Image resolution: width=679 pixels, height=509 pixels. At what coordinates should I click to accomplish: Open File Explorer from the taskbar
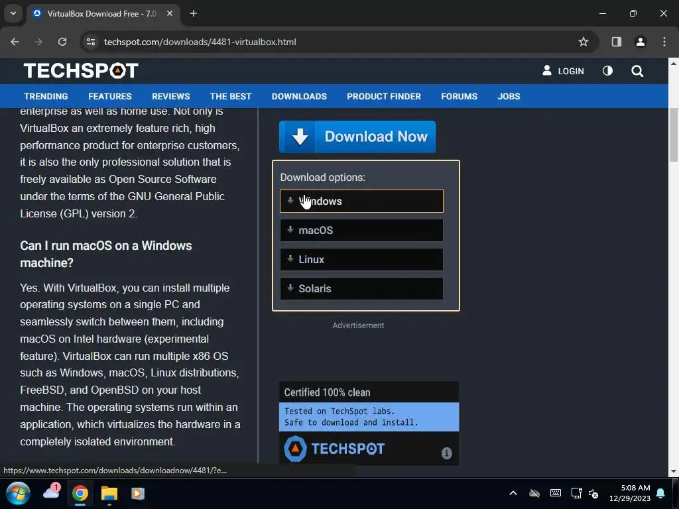(109, 493)
